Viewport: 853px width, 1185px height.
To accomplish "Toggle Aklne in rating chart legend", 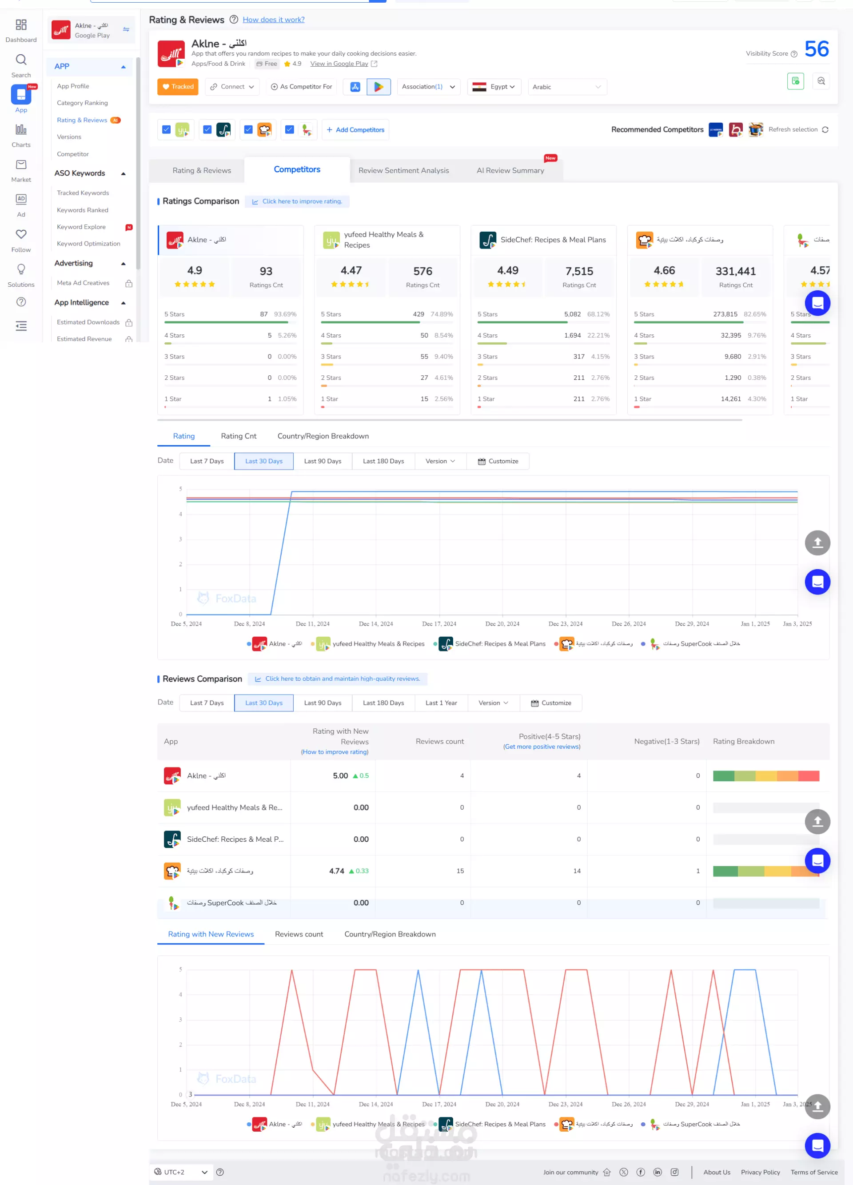I will (275, 644).
